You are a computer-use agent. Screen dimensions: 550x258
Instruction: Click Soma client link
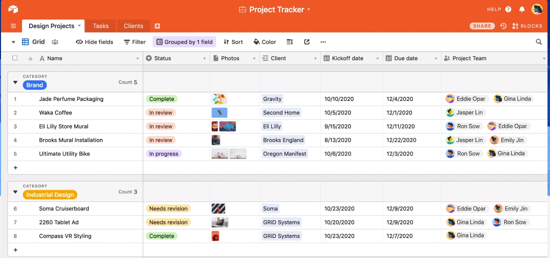click(270, 209)
